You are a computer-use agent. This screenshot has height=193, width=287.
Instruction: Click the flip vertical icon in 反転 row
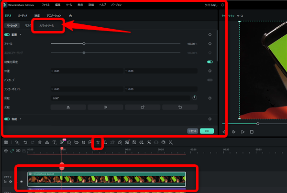[x=106, y=107]
